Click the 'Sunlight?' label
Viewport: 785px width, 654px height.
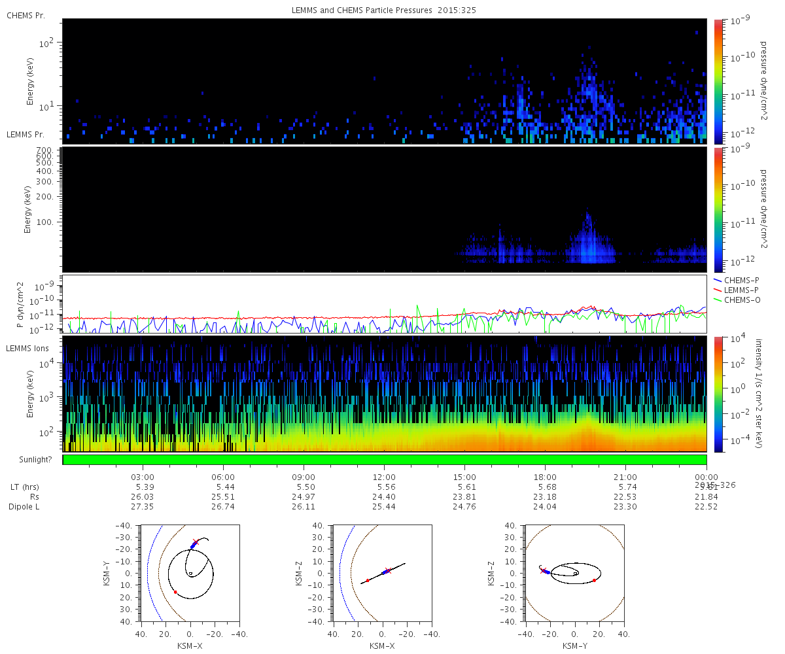[x=36, y=460]
